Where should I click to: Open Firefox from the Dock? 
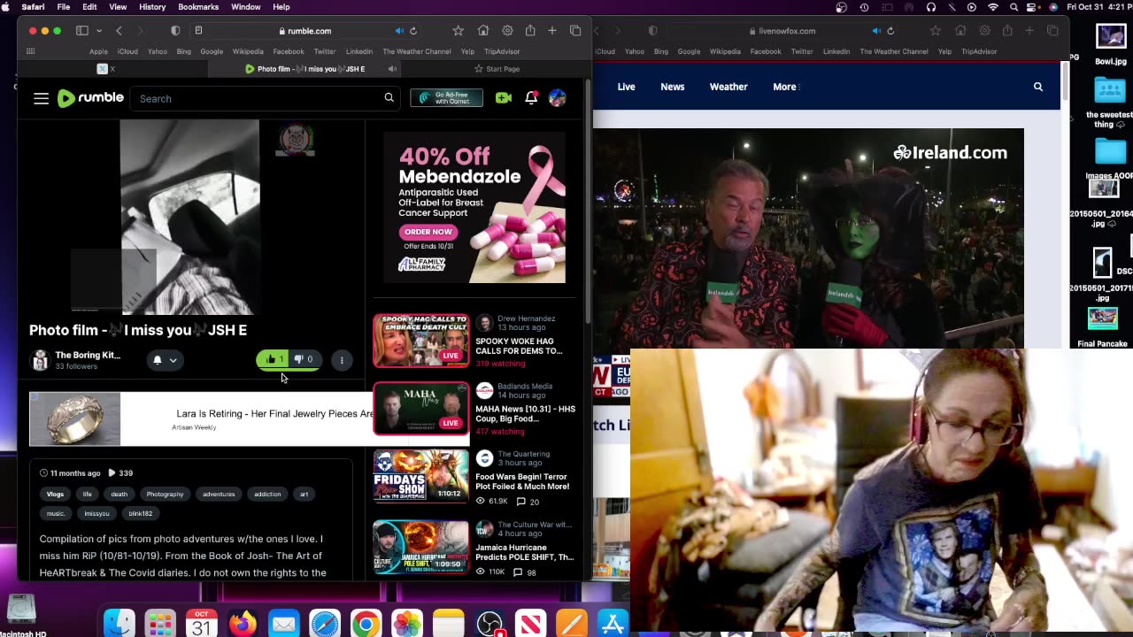(243, 625)
